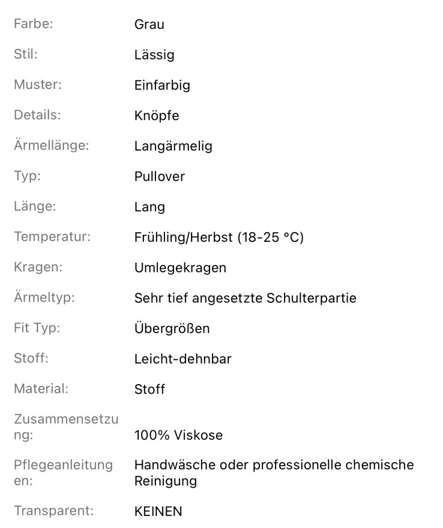Select the "Umlegekragen" collar value
443x528 pixels.
[180, 268]
